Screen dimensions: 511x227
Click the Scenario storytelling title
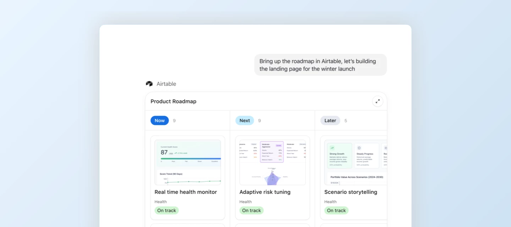pos(351,192)
